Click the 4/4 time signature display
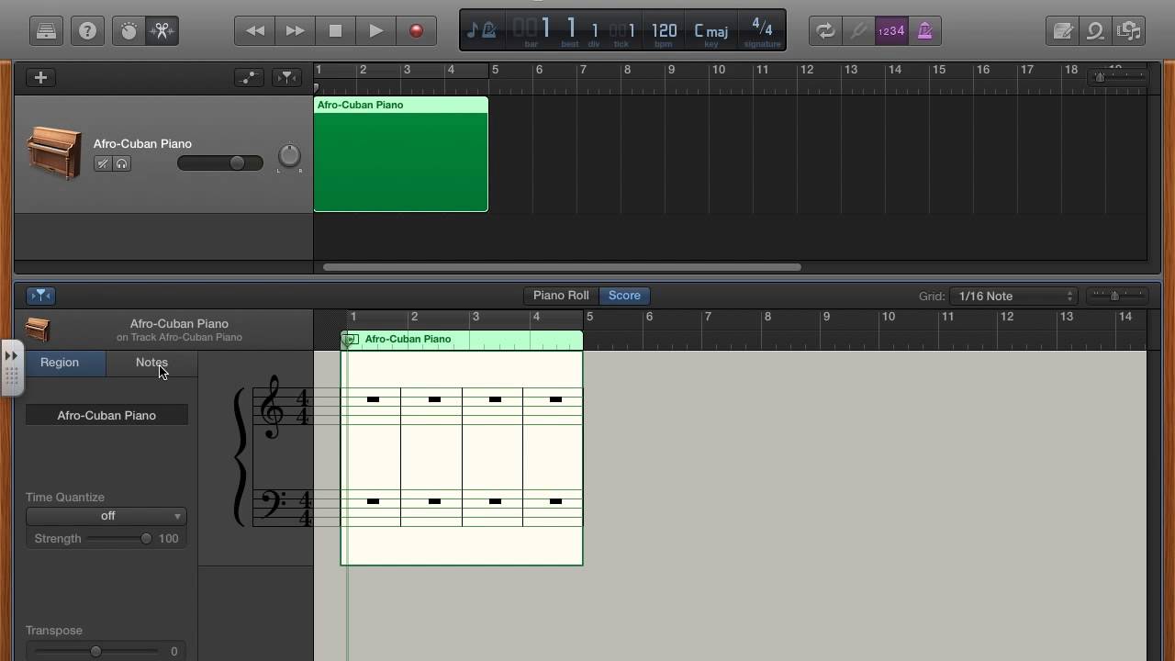Screen dimensions: 1175x661 click(x=762, y=27)
